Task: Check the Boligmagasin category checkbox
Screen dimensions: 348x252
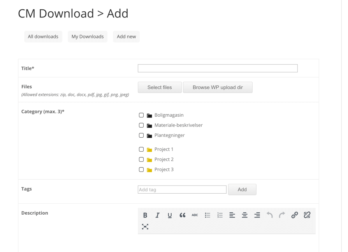Action: click(x=141, y=115)
